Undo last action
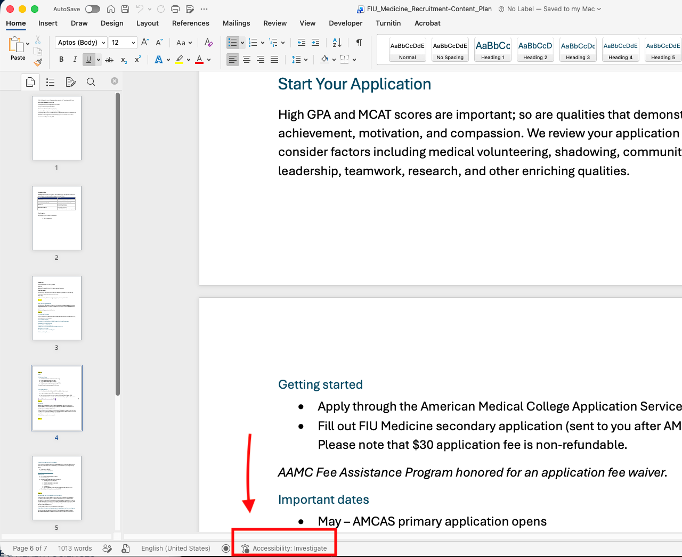The width and height of the screenshot is (682, 557). pos(140,9)
